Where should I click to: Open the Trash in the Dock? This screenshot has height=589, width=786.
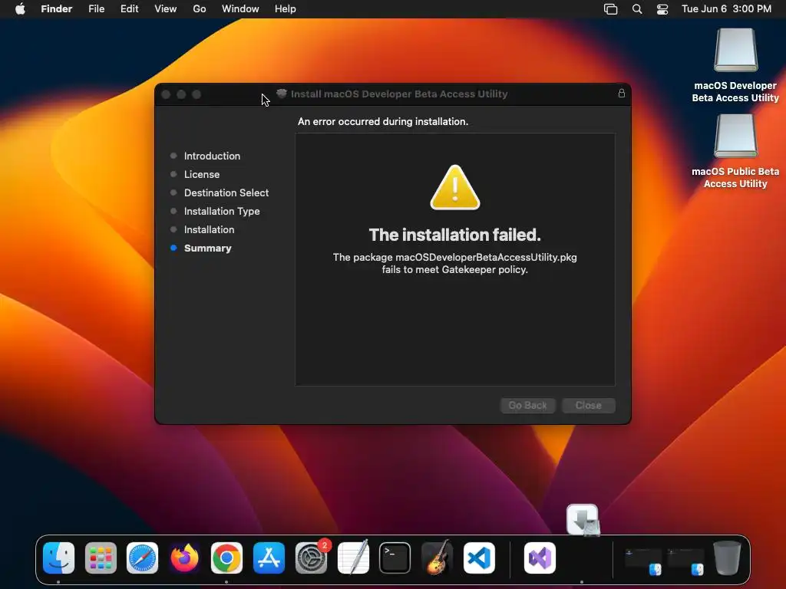[x=728, y=558]
